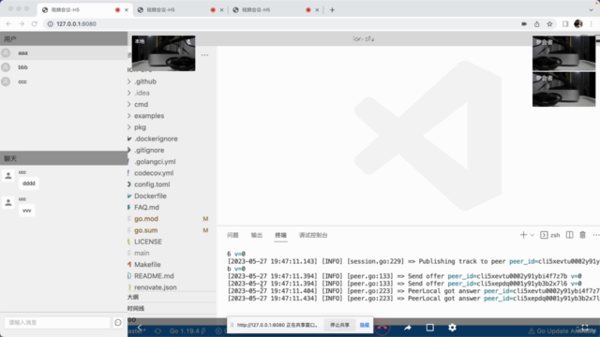Image resolution: width=600 pixels, height=337 pixels.
Task: Kill terminal with trash icon
Action: (582, 235)
